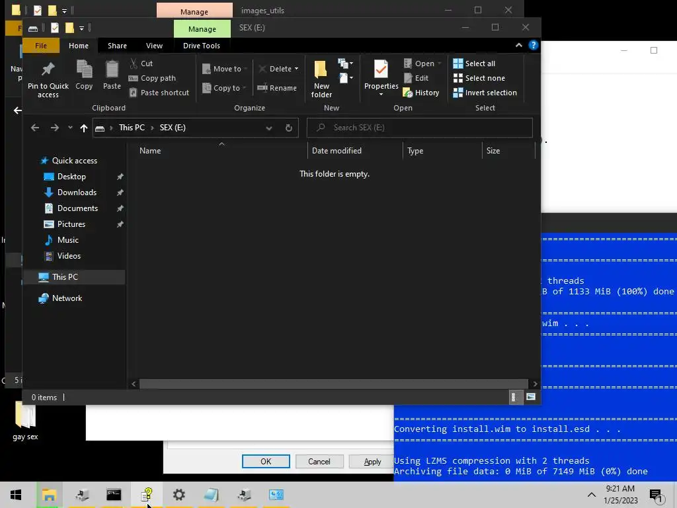Image resolution: width=677 pixels, height=508 pixels.
Task: Open Music in navigation pane
Action: point(68,240)
